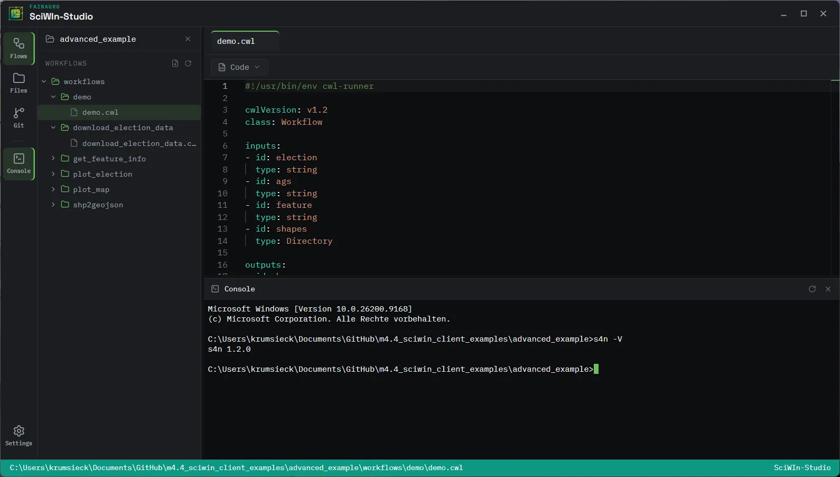Screen dimensions: 840x477
Task: Open download_election_data.cwl file
Action: click(119, 143)
